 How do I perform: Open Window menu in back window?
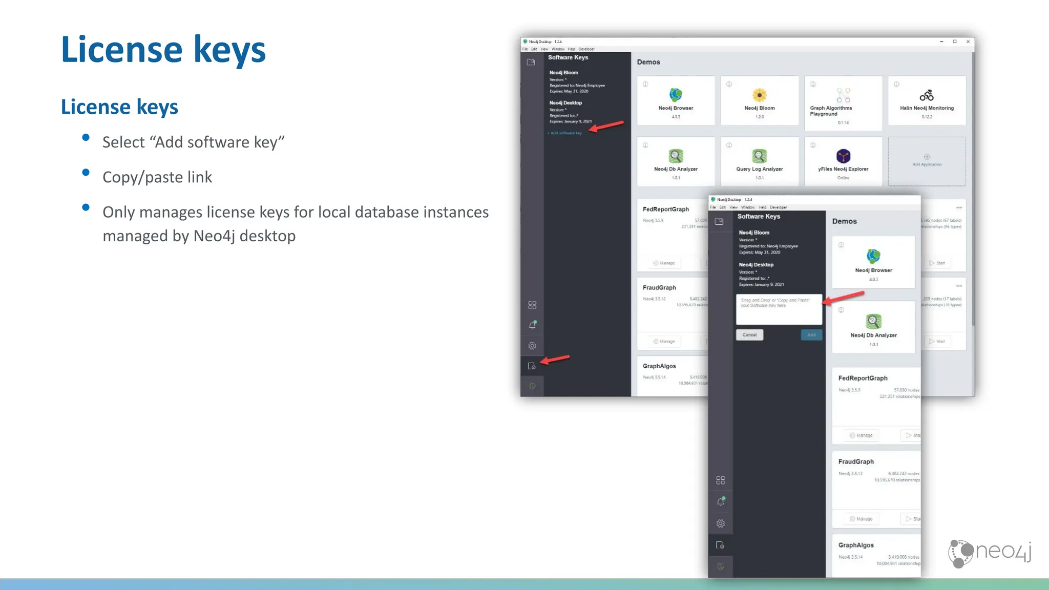tap(558, 49)
